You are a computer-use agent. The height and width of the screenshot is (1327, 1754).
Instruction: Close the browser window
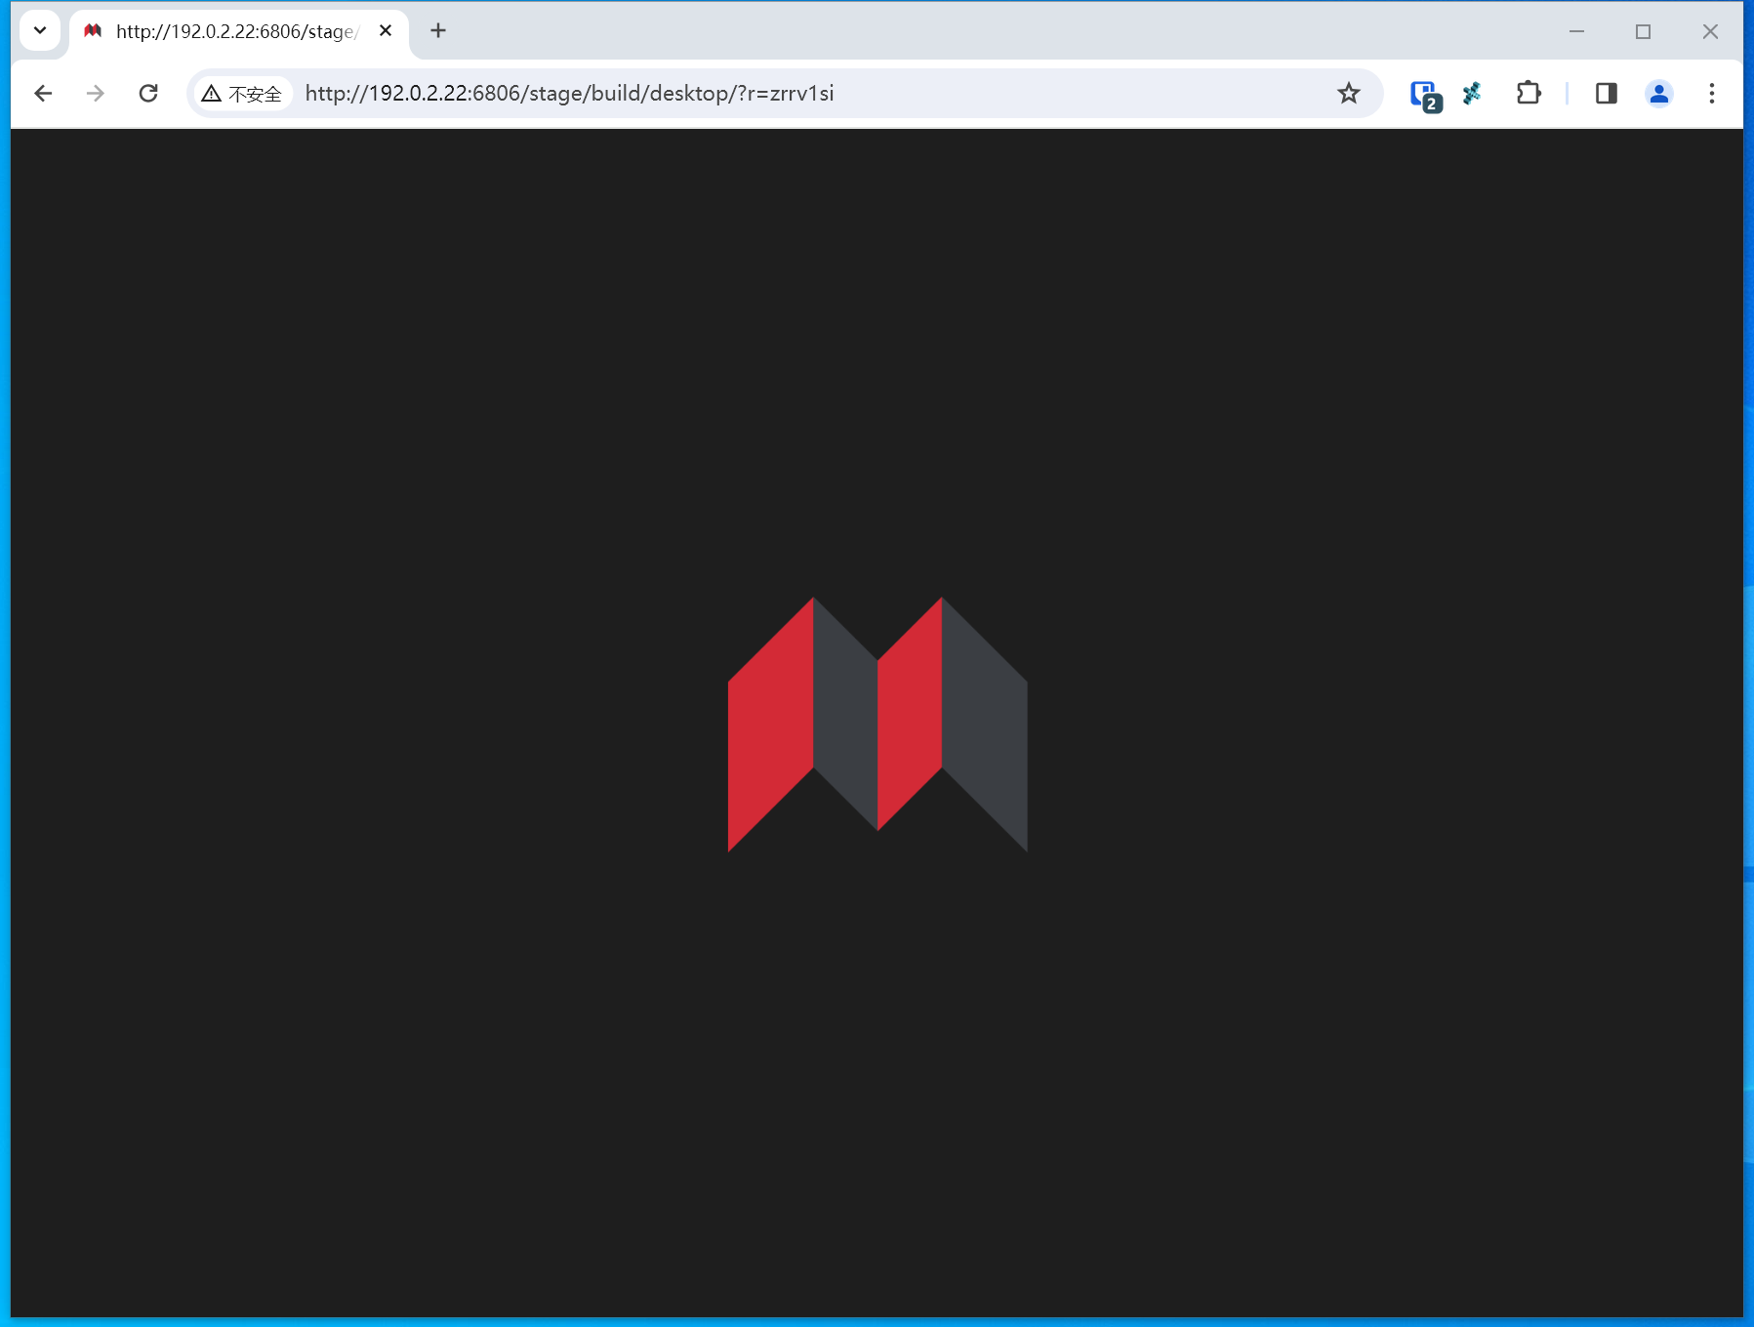pyautogui.click(x=1710, y=31)
